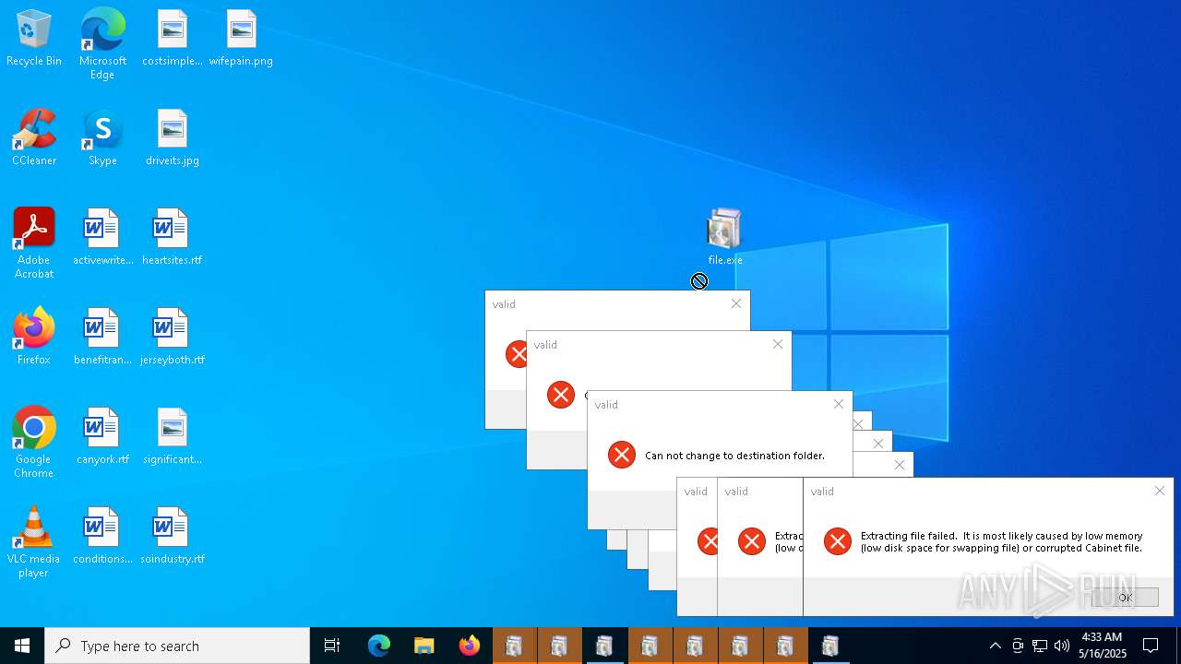Open Task View on the taskbar
Viewport: 1181px width, 664px height.
(332, 646)
